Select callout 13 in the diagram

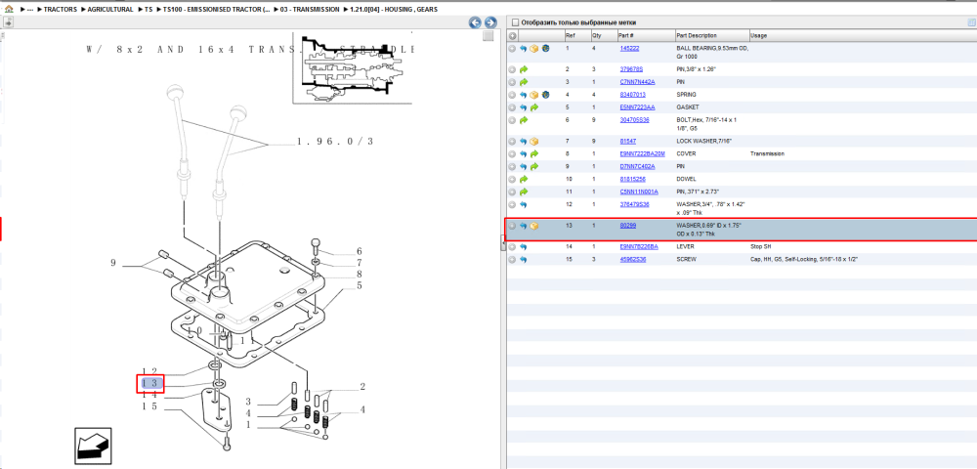click(150, 383)
